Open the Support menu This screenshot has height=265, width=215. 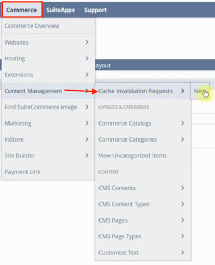[95, 10]
